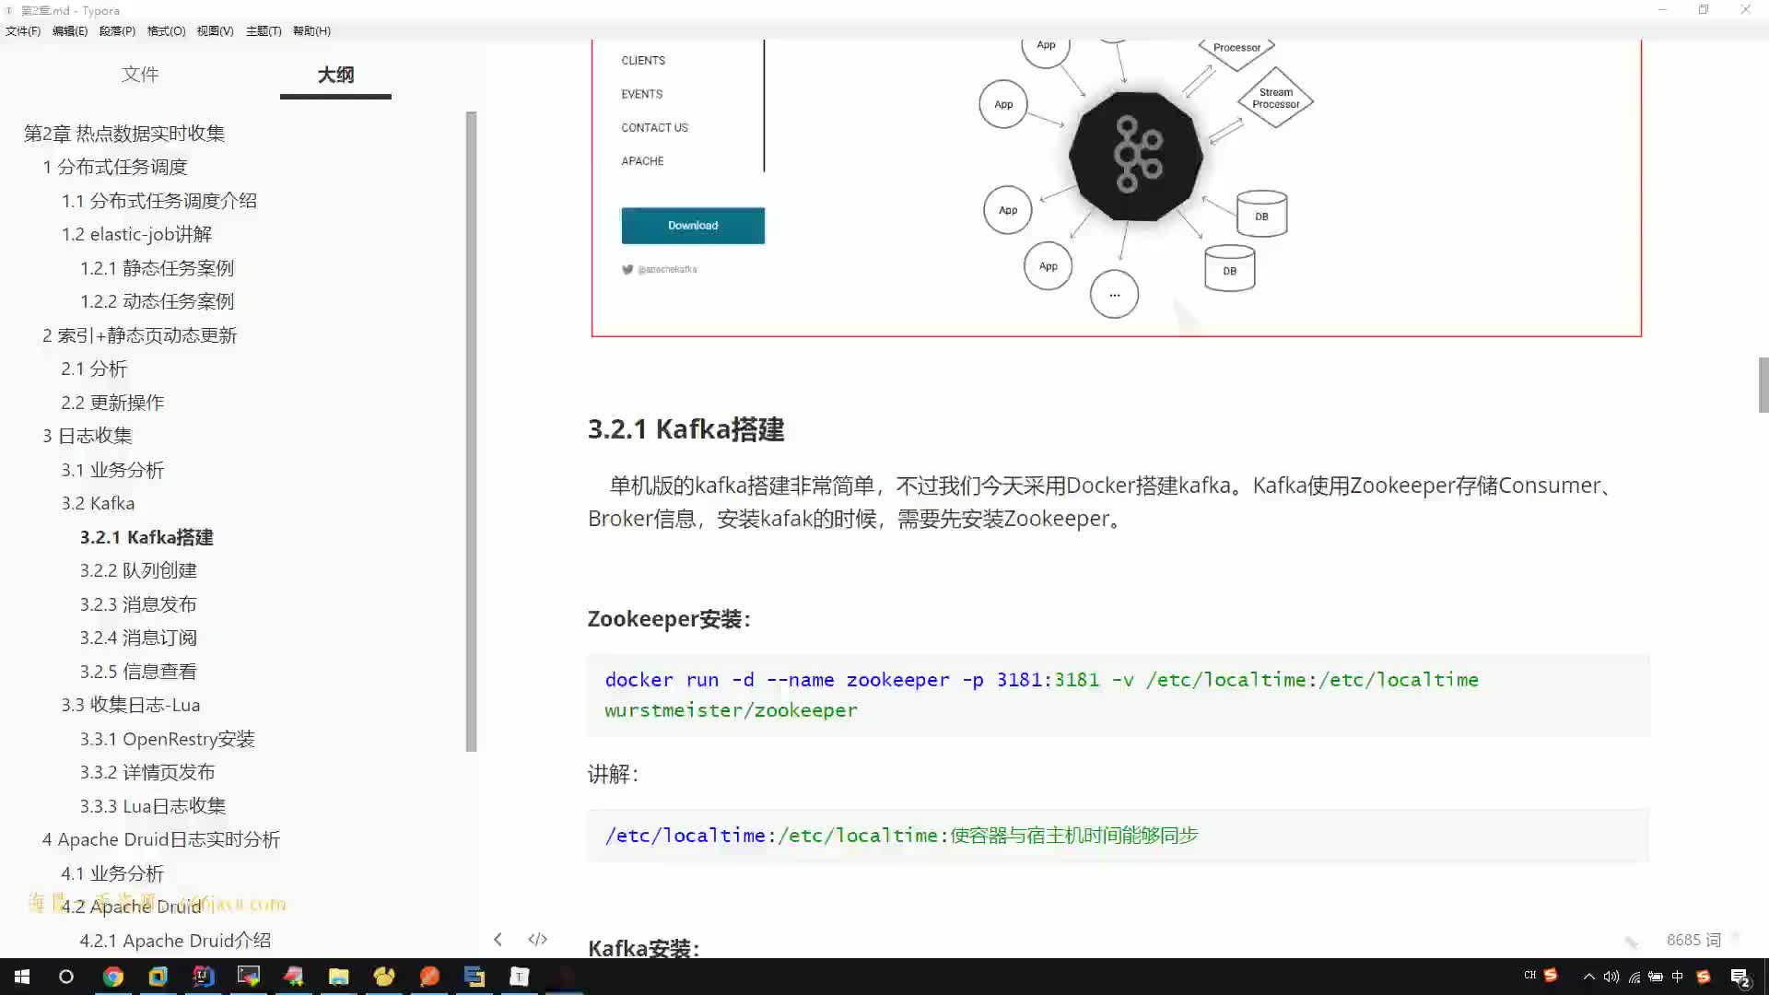The image size is (1769, 995).
Task: Collapse the sidebar with the left arrow icon
Action: click(x=498, y=939)
